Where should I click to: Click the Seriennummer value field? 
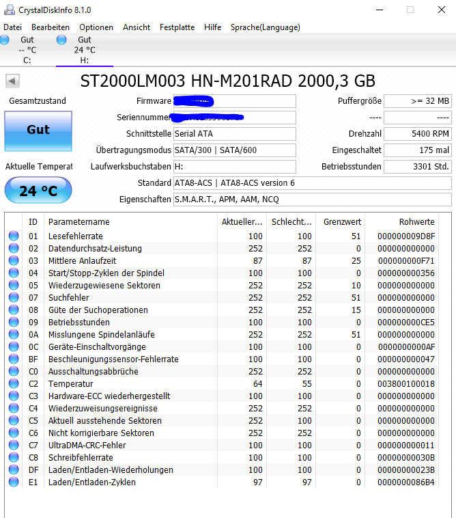[x=235, y=118]
